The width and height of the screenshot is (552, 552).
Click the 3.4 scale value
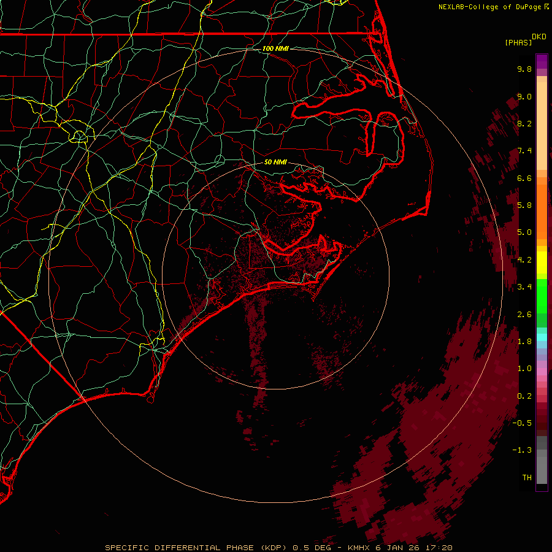[x=524, y=286]
